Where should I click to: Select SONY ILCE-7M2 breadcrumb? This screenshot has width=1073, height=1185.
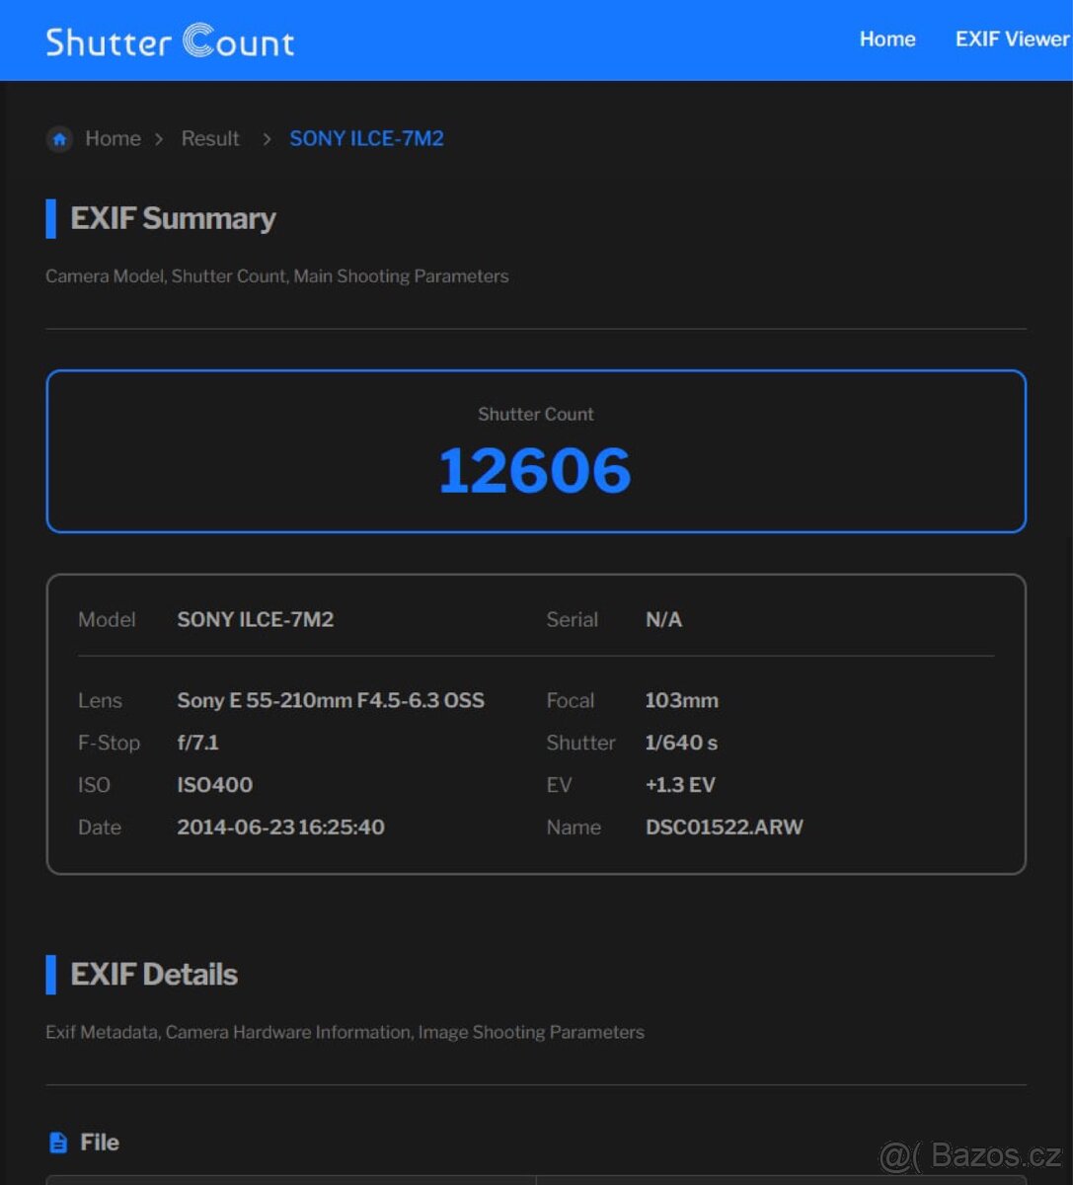366,138
